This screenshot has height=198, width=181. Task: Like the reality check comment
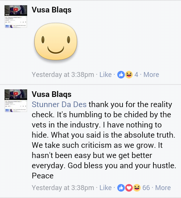pos(106,188)
